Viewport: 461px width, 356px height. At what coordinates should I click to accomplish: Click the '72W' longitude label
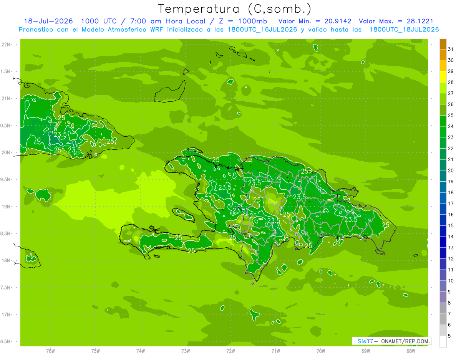[230, 351]
